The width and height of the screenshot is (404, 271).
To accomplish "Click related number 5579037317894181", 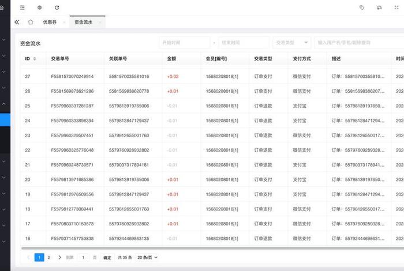I will point(129,165).
